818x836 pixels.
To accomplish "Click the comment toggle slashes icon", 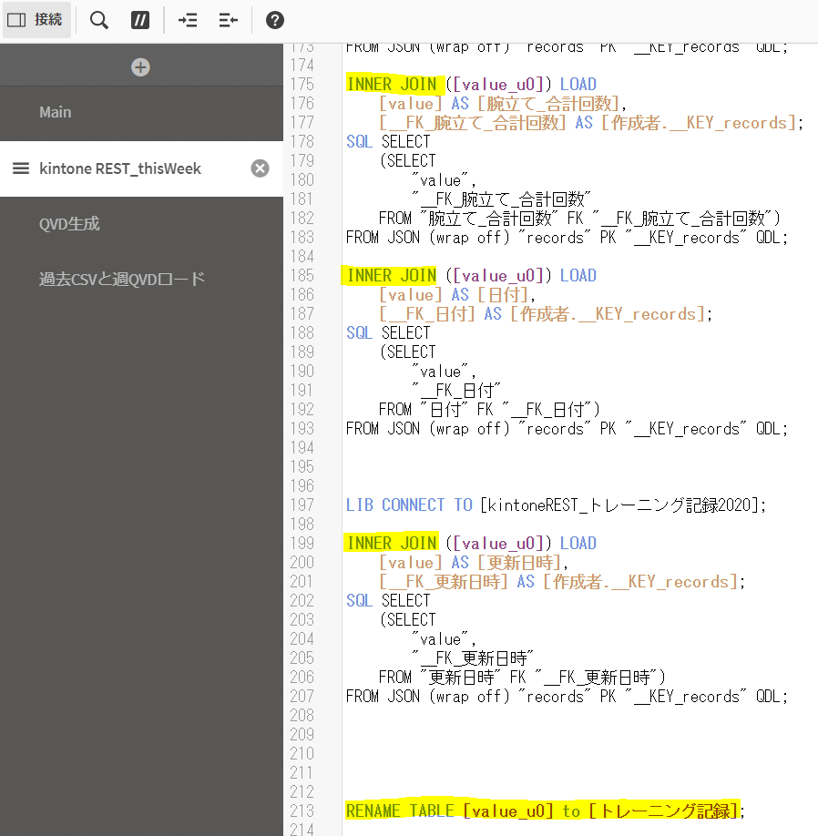I will tap(140, 20).
